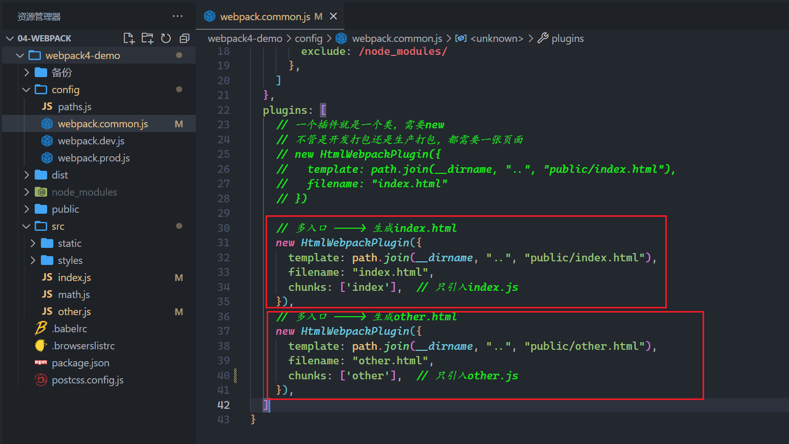The height and width of the screenshot is (444, 789).
Task: Collapse all folders in explorer
Action: point(184,38)
